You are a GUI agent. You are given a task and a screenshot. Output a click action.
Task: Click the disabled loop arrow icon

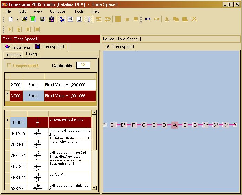(x=108, y=19)
